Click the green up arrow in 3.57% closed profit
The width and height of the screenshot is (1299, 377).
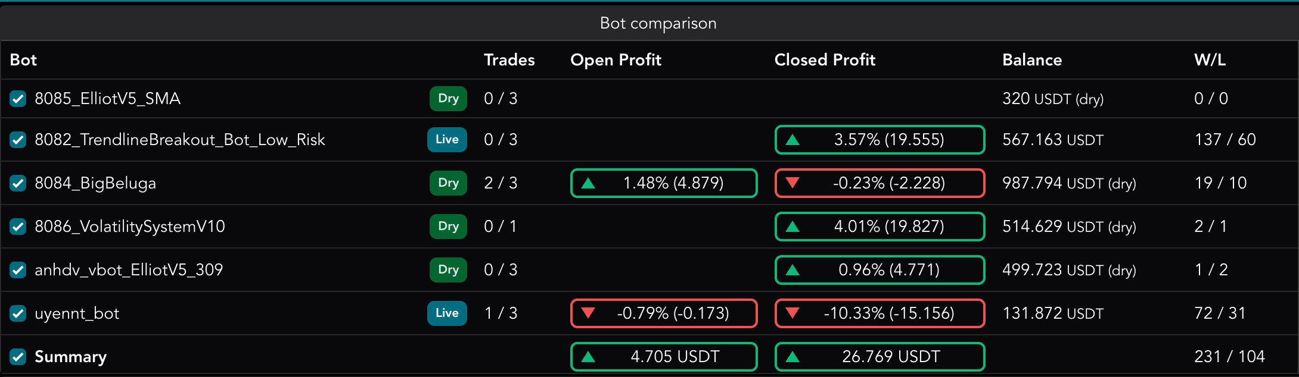tap(793, 140)
